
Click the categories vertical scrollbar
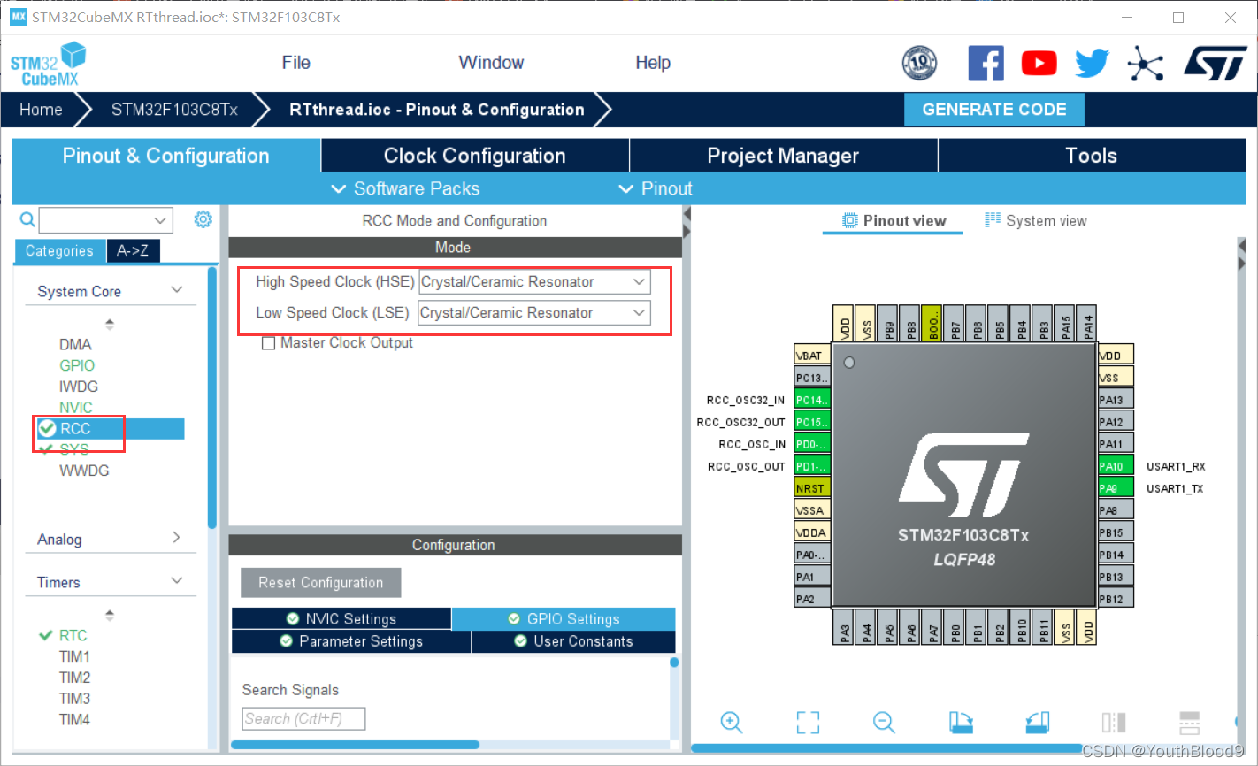pos(211,398)
